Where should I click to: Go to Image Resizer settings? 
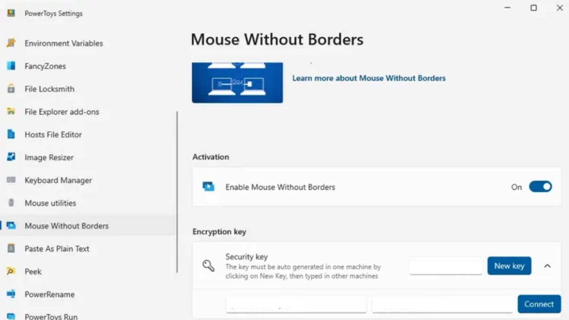49,157
